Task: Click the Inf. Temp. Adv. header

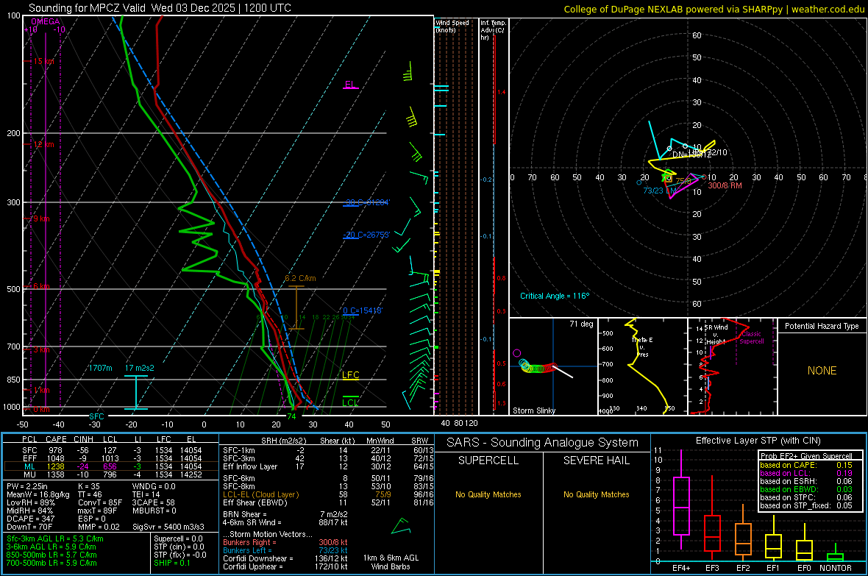Action: pos(493,30)
